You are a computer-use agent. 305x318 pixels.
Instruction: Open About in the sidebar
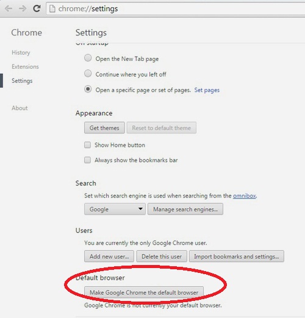coord(20,108)
